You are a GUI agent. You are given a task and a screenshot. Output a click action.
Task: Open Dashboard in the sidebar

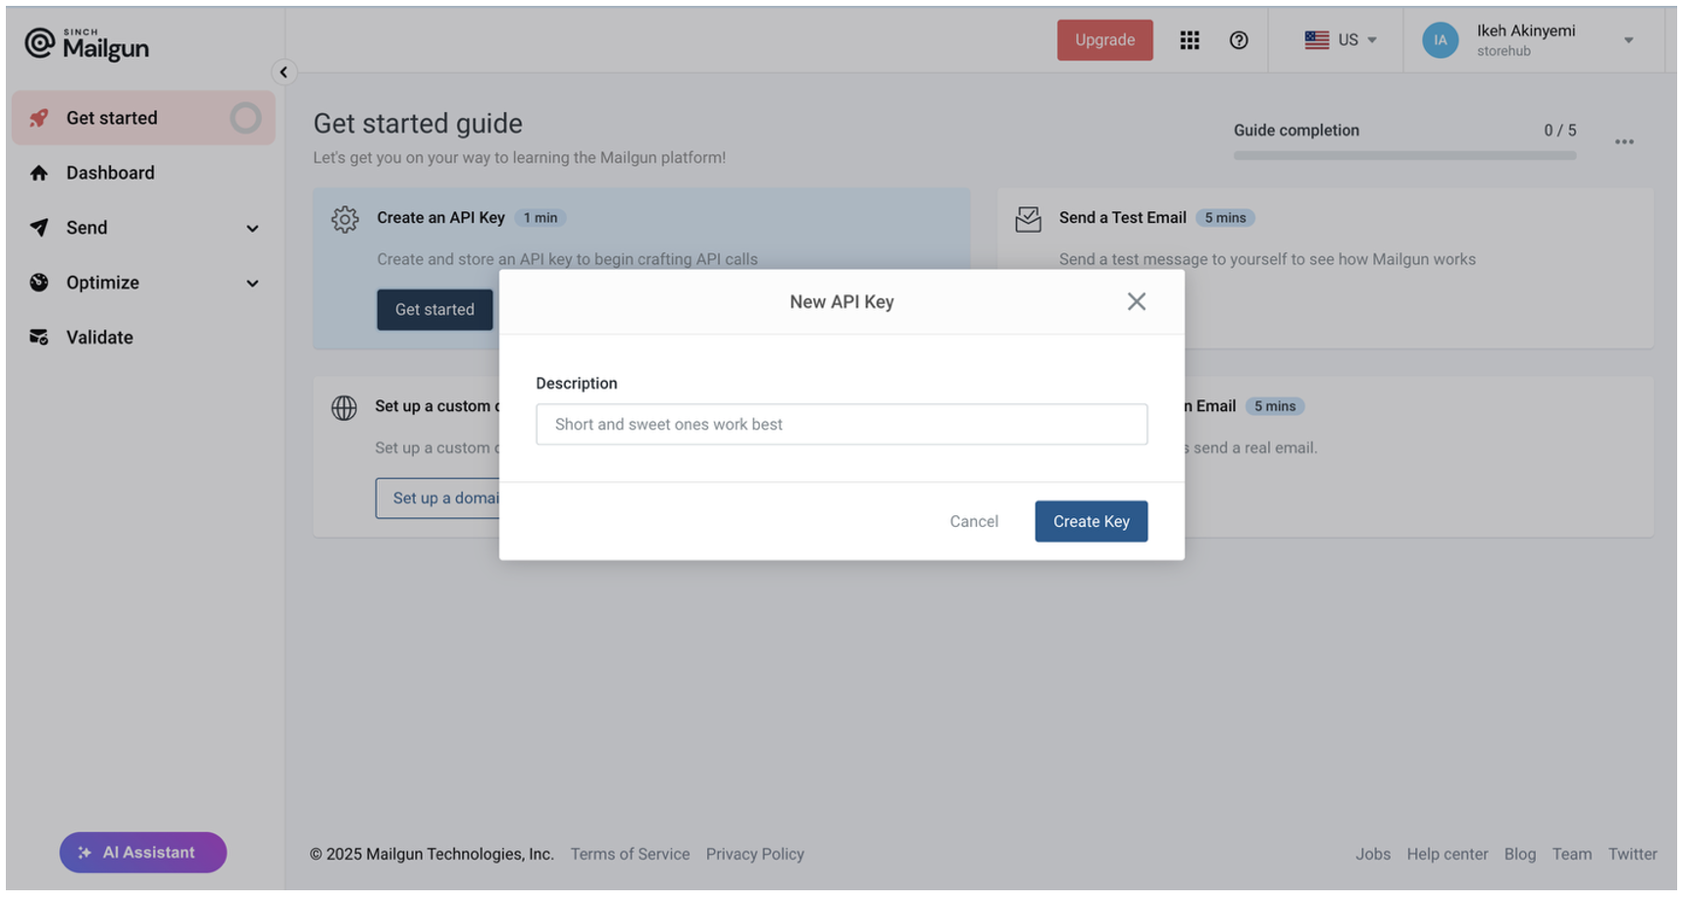(143, 172)
